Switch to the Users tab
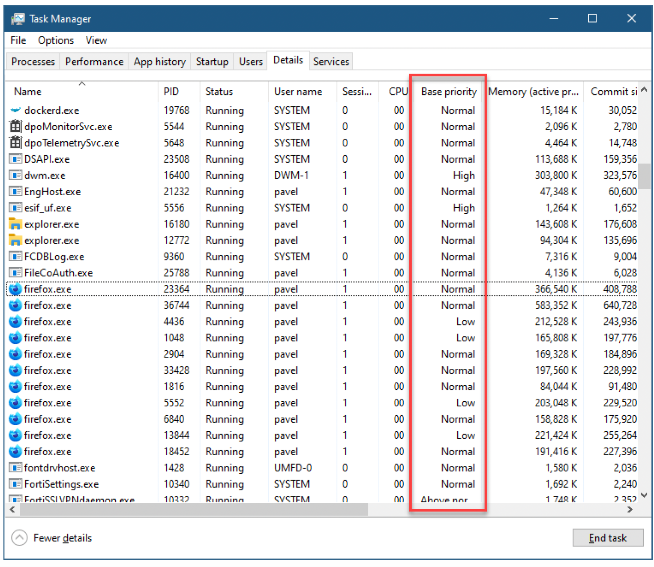Screen dimensions: 654x567 (251, 62)
